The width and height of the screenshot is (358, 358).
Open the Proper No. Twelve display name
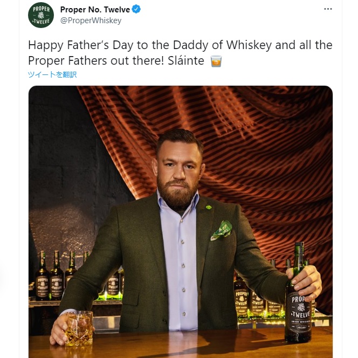click(95, 9)
